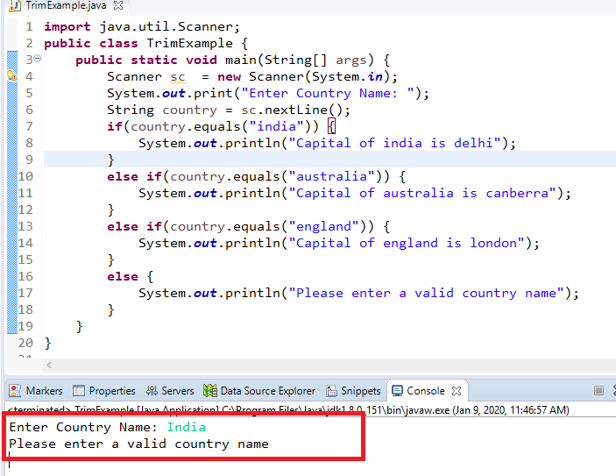Viewport: 616px width, 476px height.
Task: Close the TrimExample.java editor tab
Action: 118,5
